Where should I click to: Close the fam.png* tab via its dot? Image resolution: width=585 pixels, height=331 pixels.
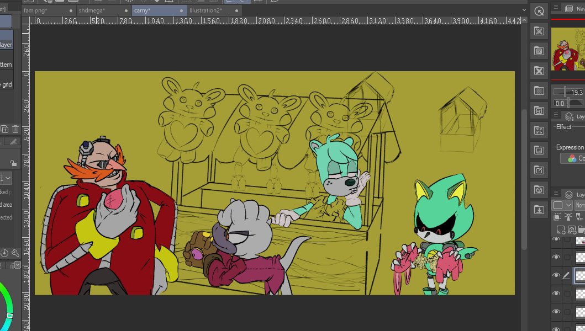coord(71,11)
